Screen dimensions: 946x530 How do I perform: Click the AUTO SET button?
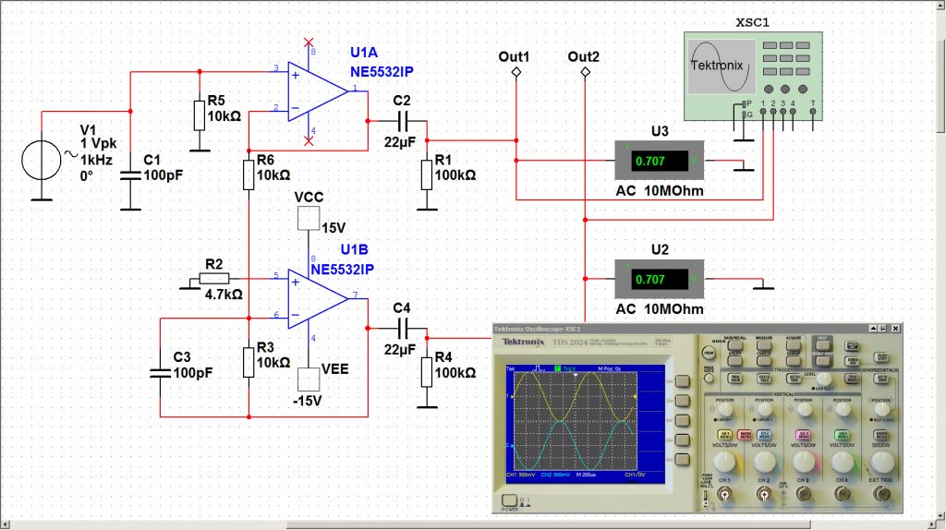[851, 346]
